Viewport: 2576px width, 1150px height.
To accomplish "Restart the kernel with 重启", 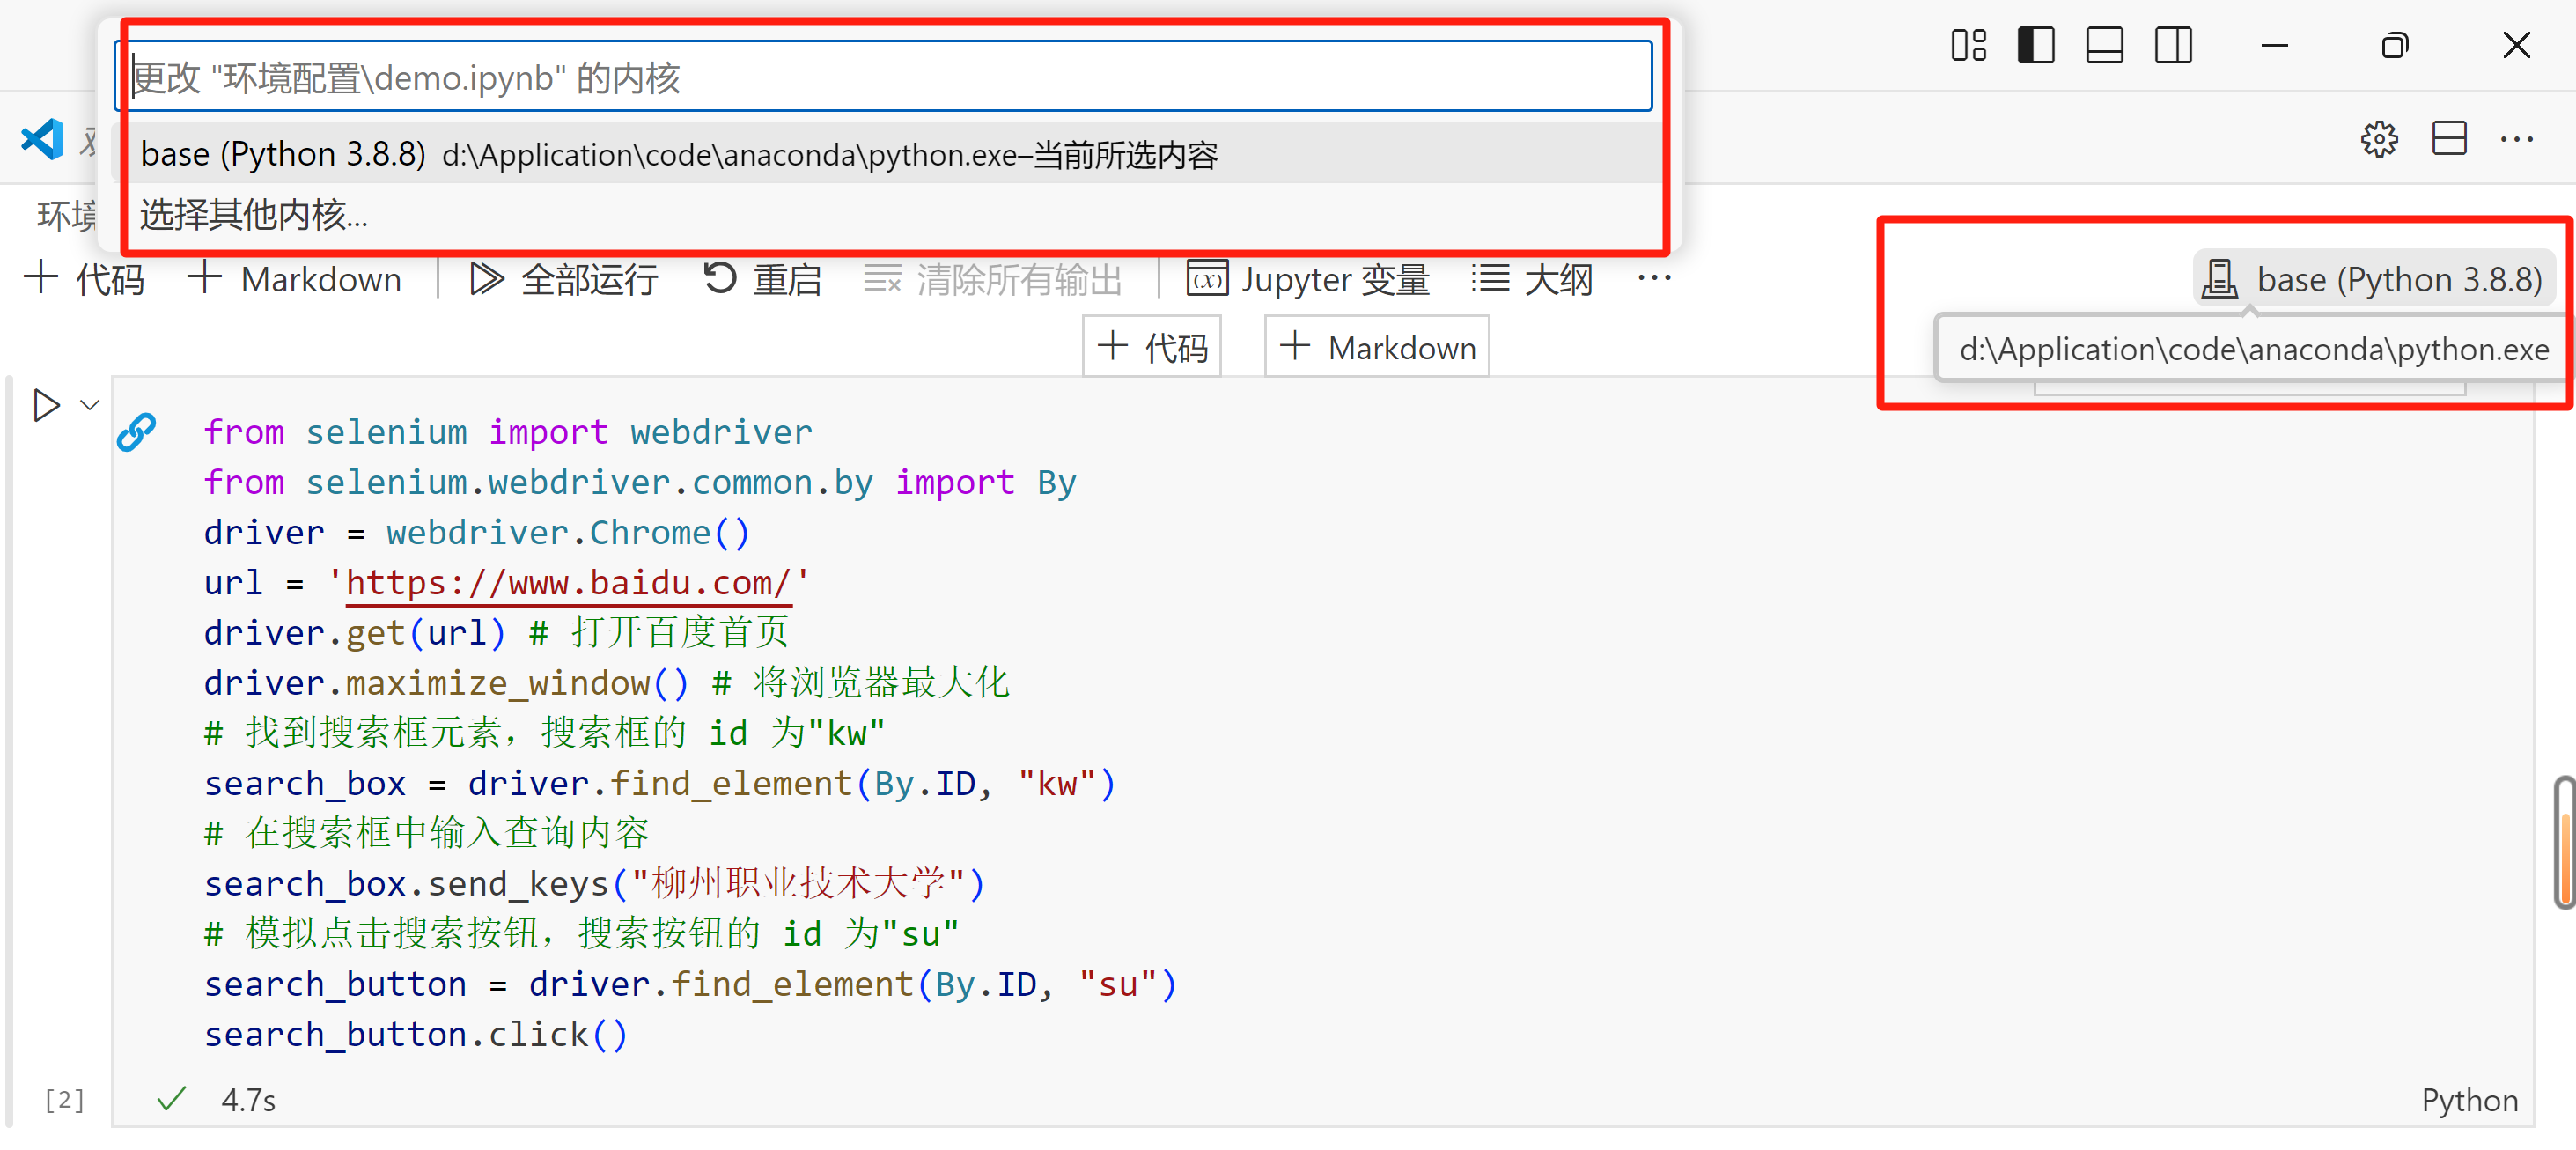I will 762,279.
